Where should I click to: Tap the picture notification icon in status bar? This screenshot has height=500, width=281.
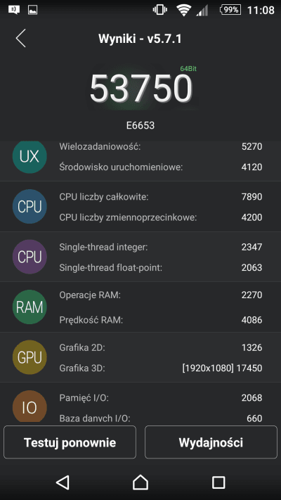32,10
